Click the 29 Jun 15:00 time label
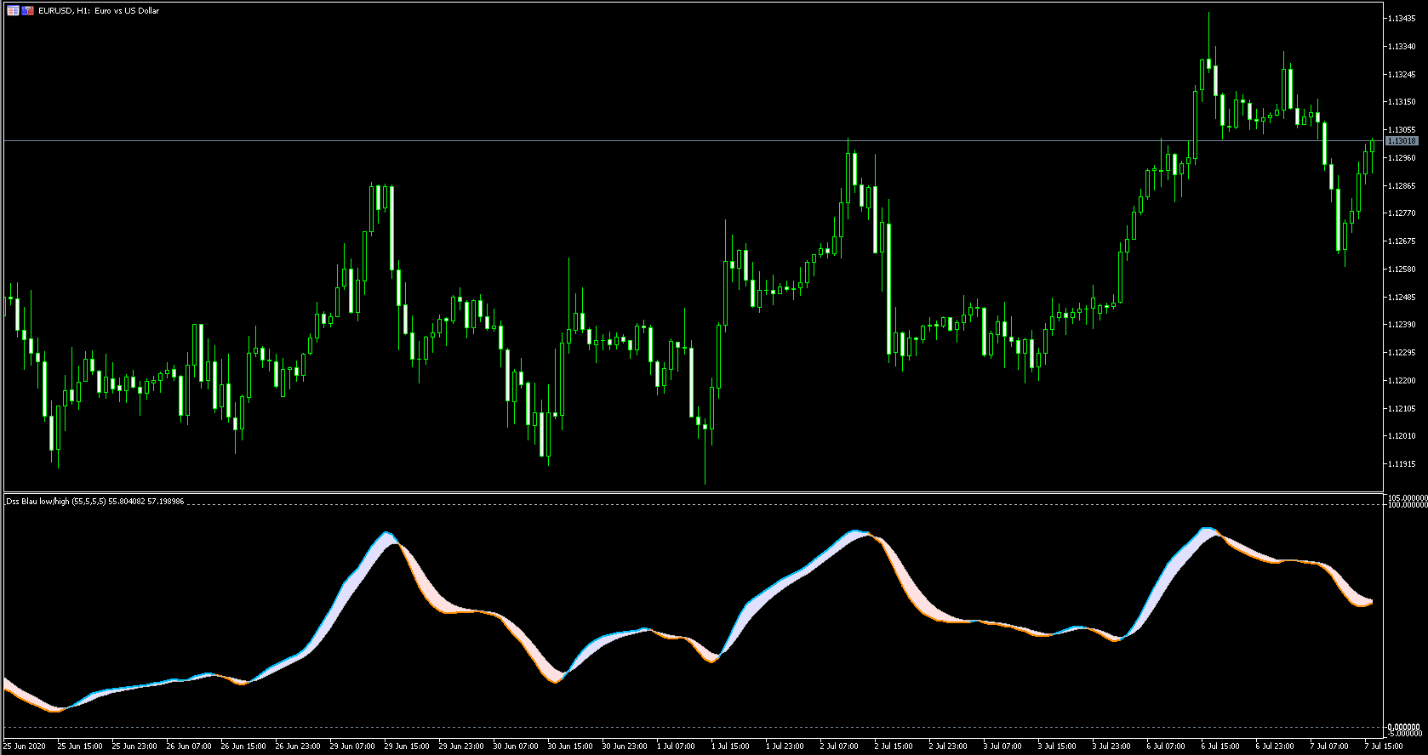 click(407, 746)
